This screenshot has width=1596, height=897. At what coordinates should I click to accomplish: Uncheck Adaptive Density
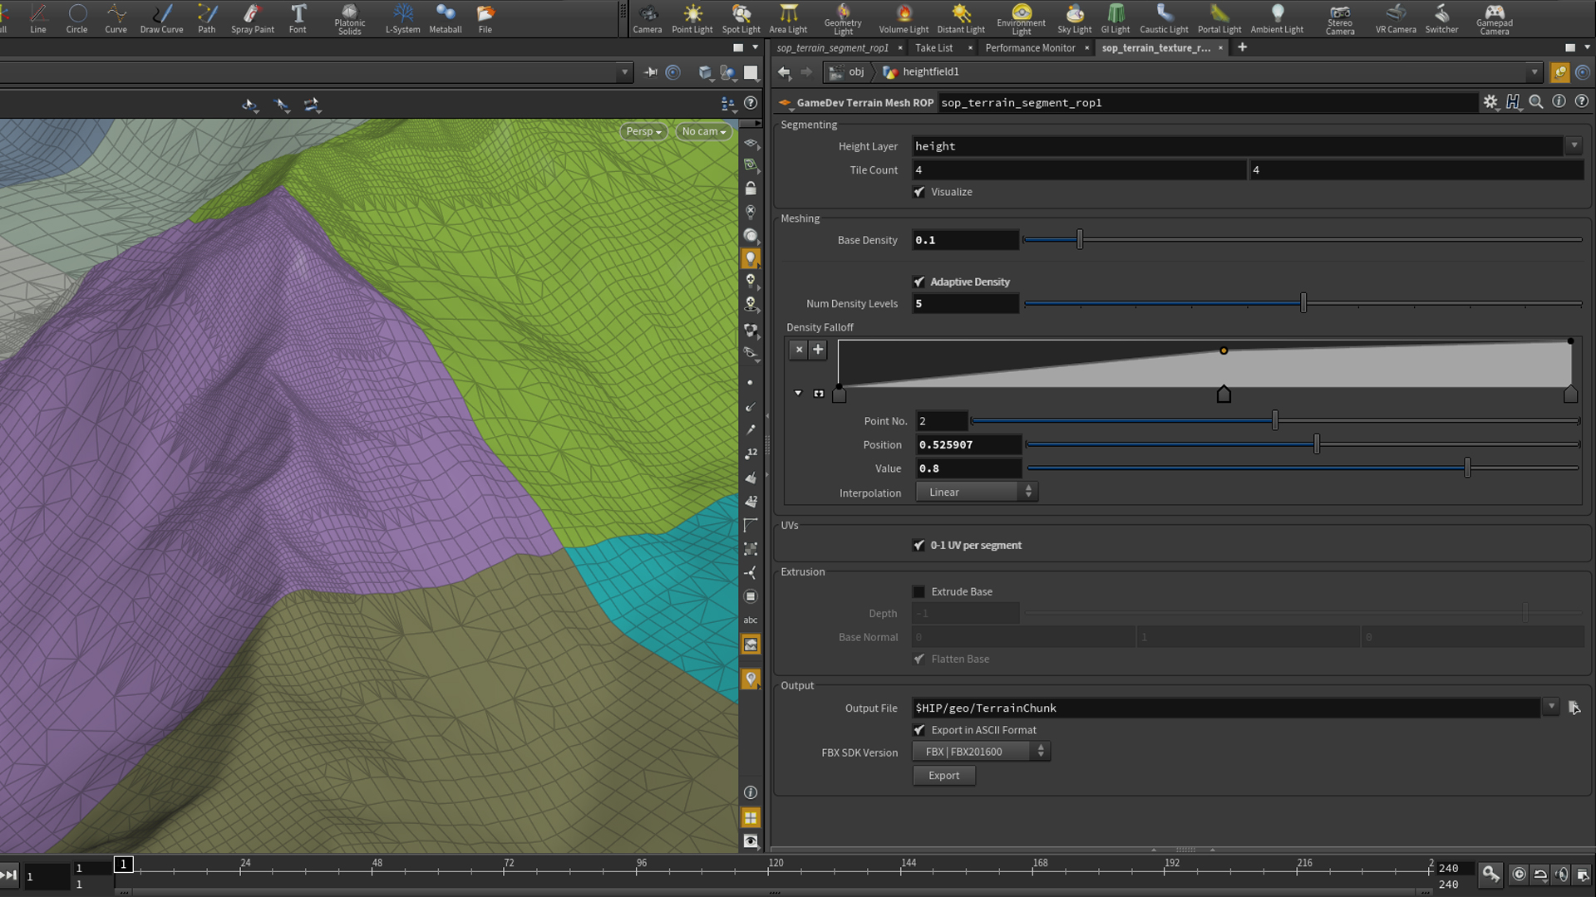point(919,282)
